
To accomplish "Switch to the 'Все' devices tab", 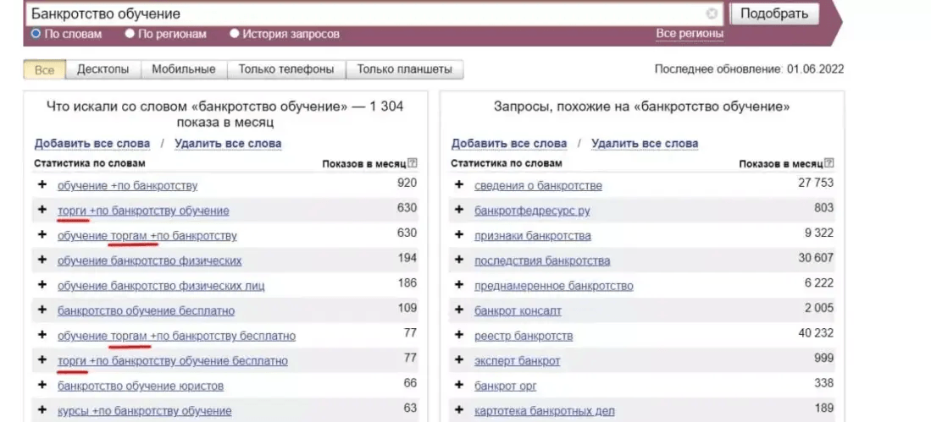I will pyautogui.click(x=45, y=69).
